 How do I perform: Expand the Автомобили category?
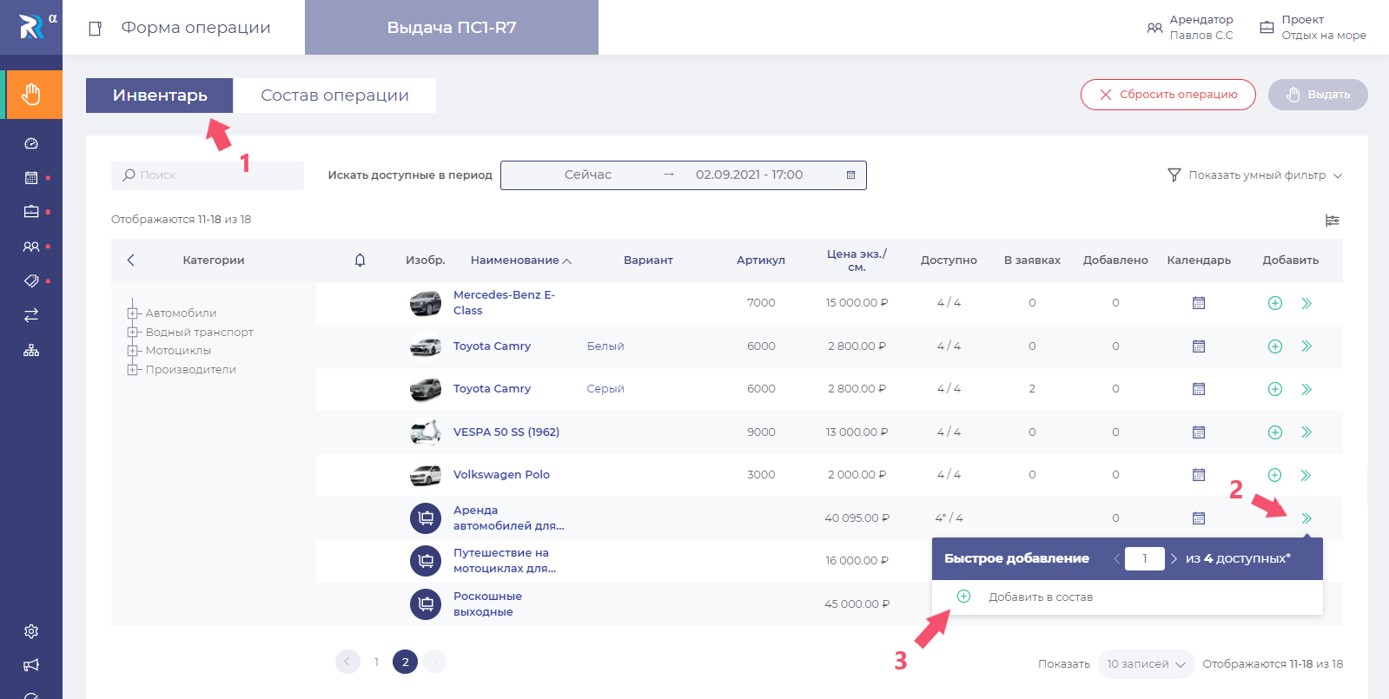133,313
